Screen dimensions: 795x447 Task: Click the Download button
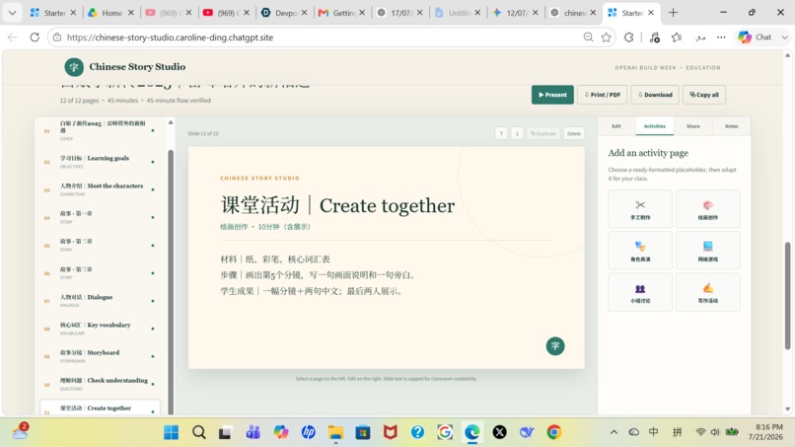point(655,95)
